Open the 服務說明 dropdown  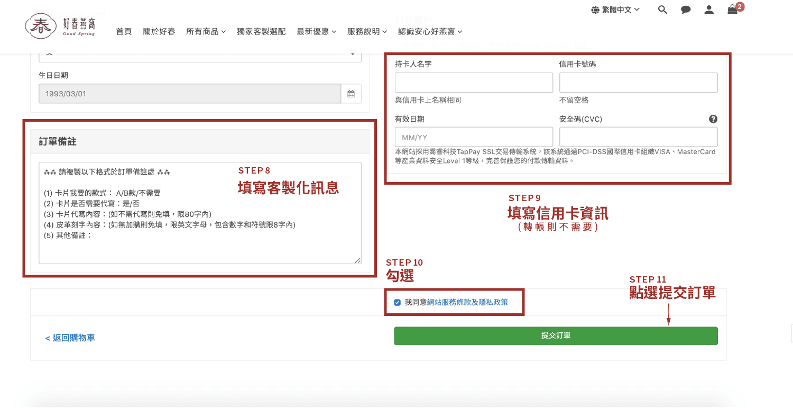click(x=367, y=31)
